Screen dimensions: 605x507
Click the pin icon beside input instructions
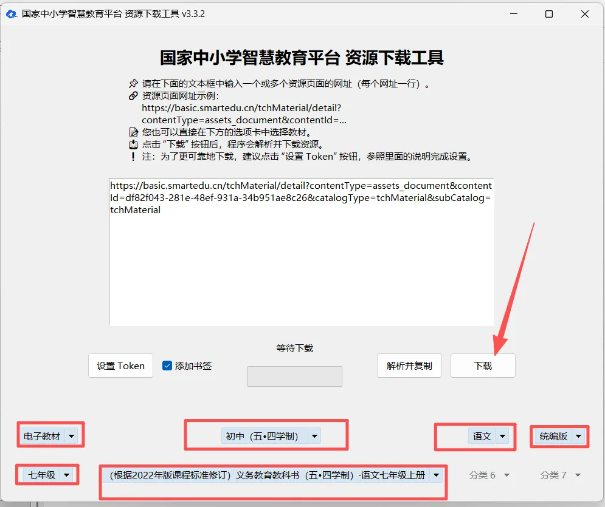[133, 83]
